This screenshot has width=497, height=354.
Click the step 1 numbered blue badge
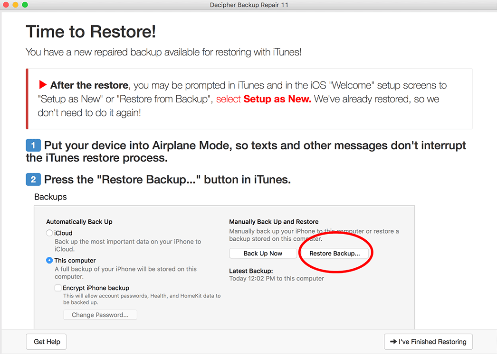33,145
